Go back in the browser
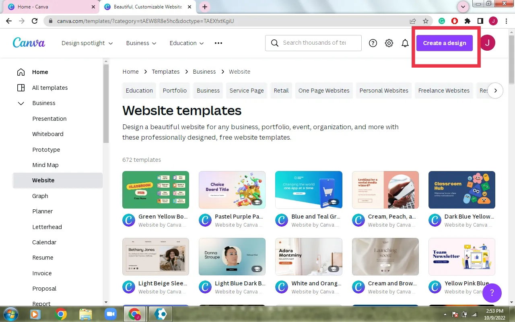This screenshot has height=322, width=515. point(9,21)
